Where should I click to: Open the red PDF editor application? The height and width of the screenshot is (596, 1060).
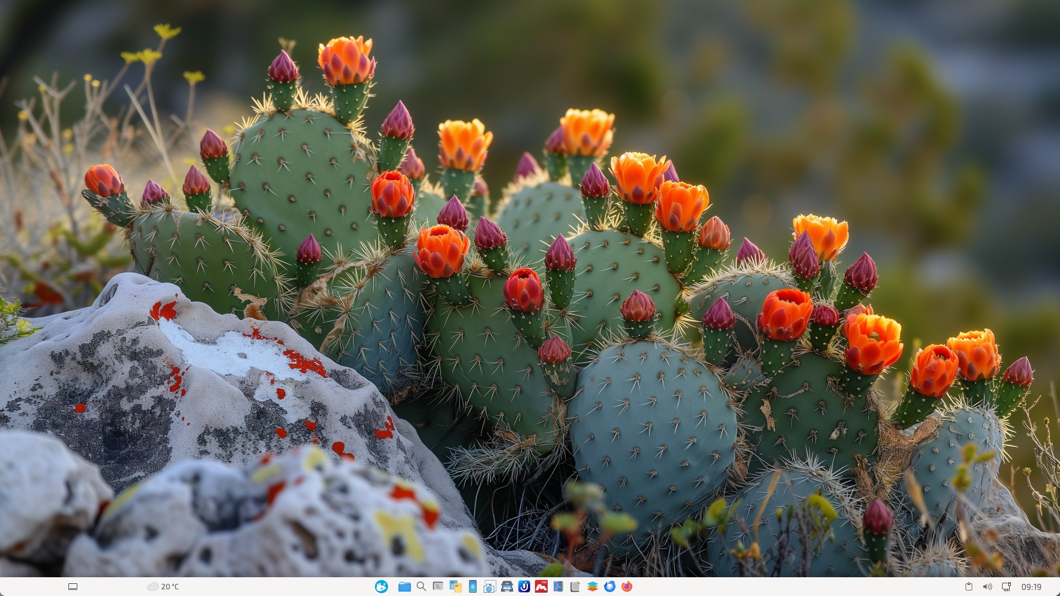pyautogui.click(x=541, y=587)
